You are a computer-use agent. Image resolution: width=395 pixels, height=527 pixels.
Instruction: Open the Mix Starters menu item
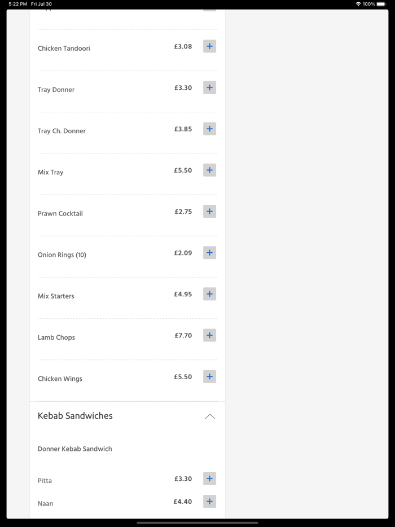point(56,296)
